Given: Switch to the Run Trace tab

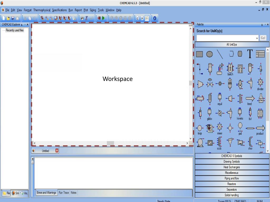Looking at the screenshot, I should pos(64,193).
